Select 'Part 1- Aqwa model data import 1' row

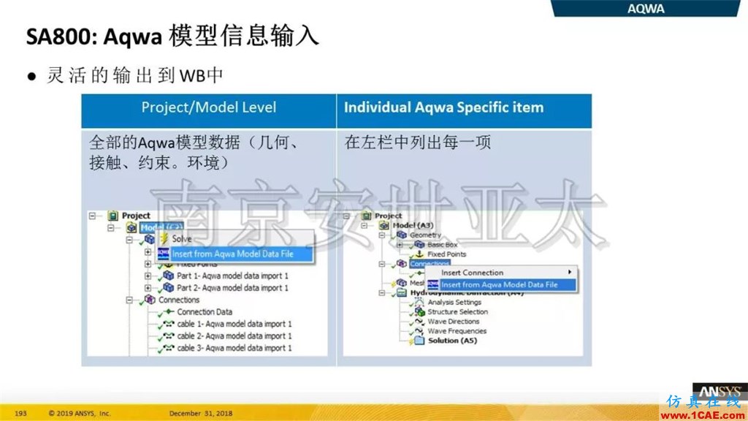pos(232,276)
